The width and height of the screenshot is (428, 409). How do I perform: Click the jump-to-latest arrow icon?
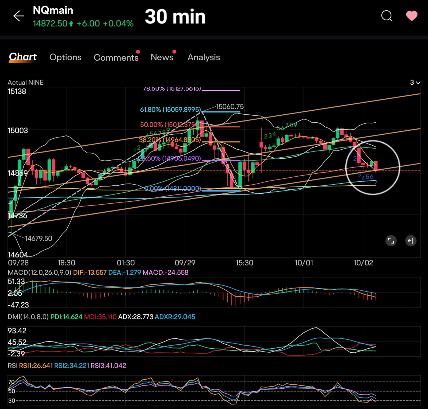pyautogui.click(x=411, y=241)
